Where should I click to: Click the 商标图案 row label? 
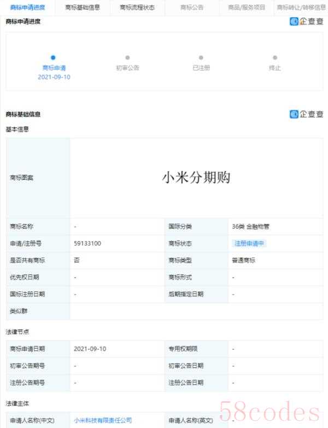pos(21,178)
